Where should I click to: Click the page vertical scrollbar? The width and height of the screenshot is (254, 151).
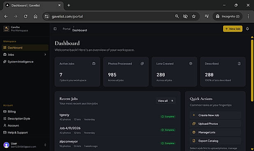click(252, 71)
